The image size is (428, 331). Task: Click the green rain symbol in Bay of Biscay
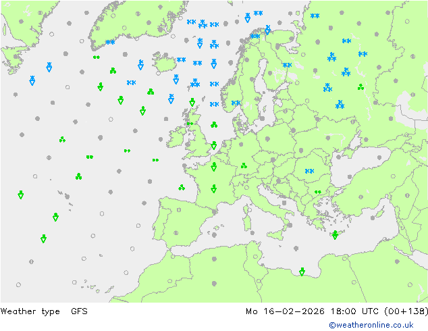(182, 188)
